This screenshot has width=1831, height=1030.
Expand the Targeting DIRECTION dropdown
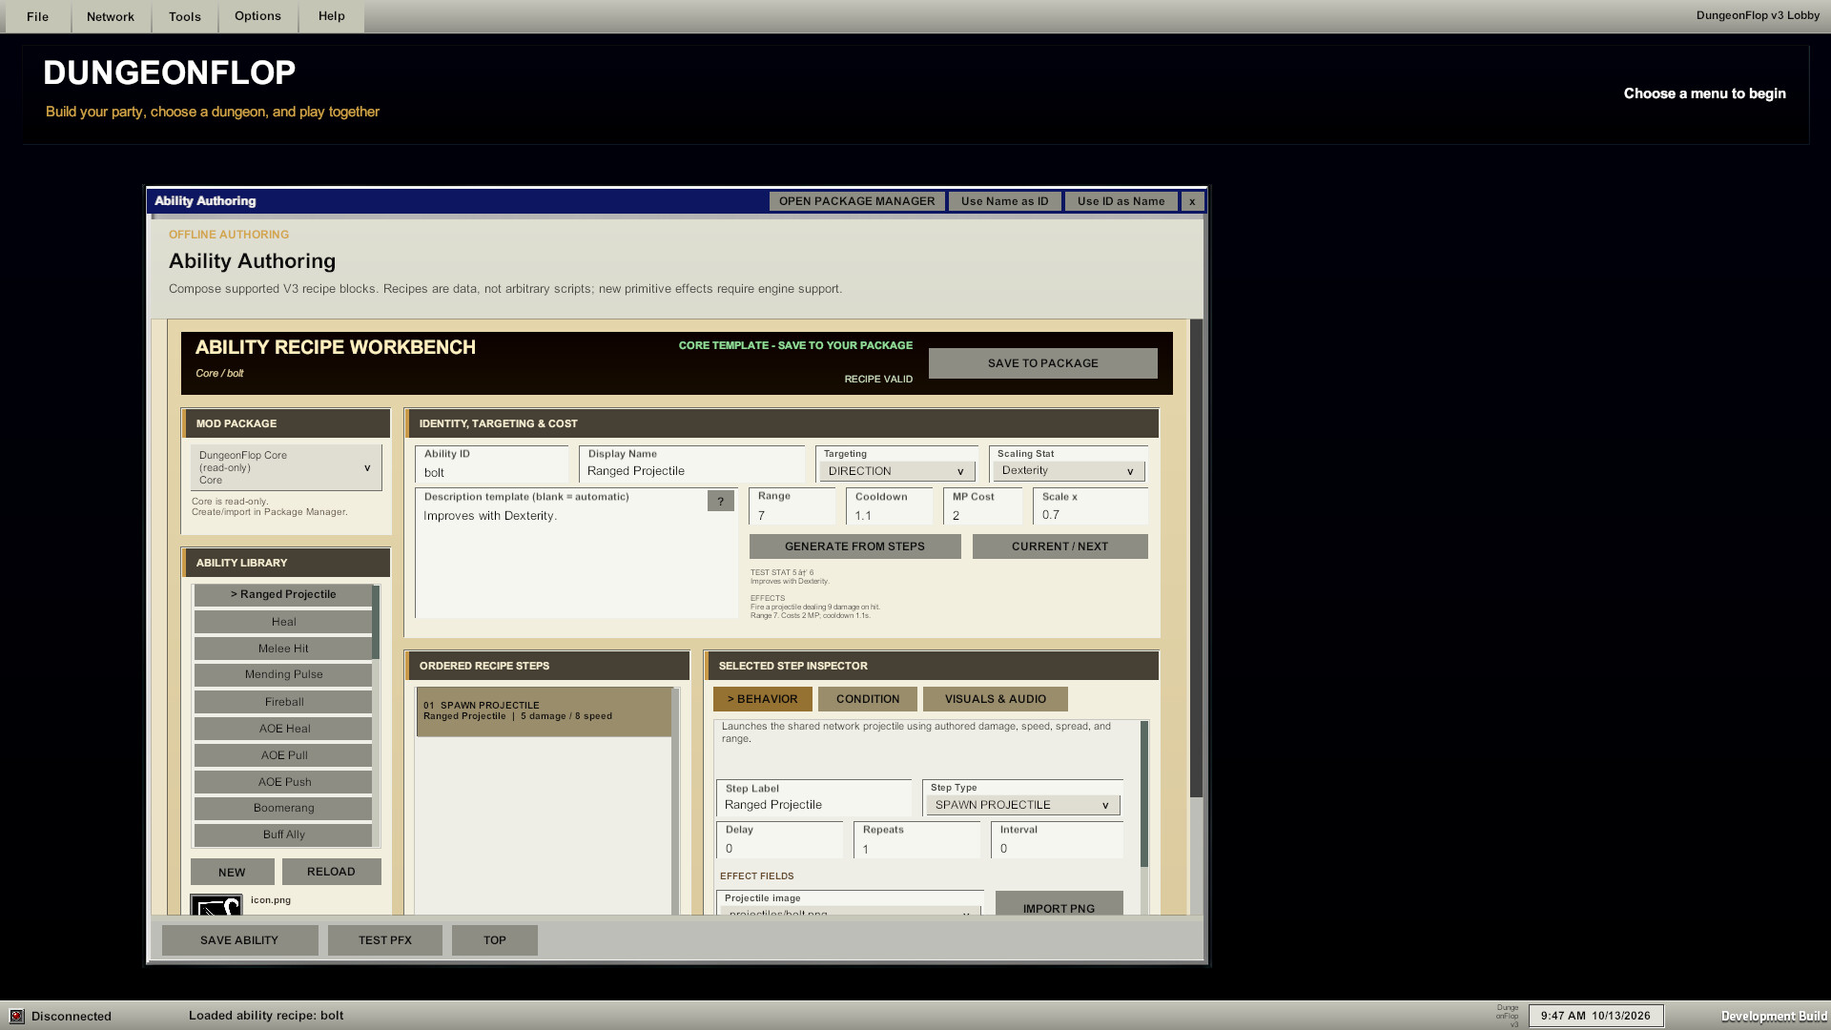[897, 471]
